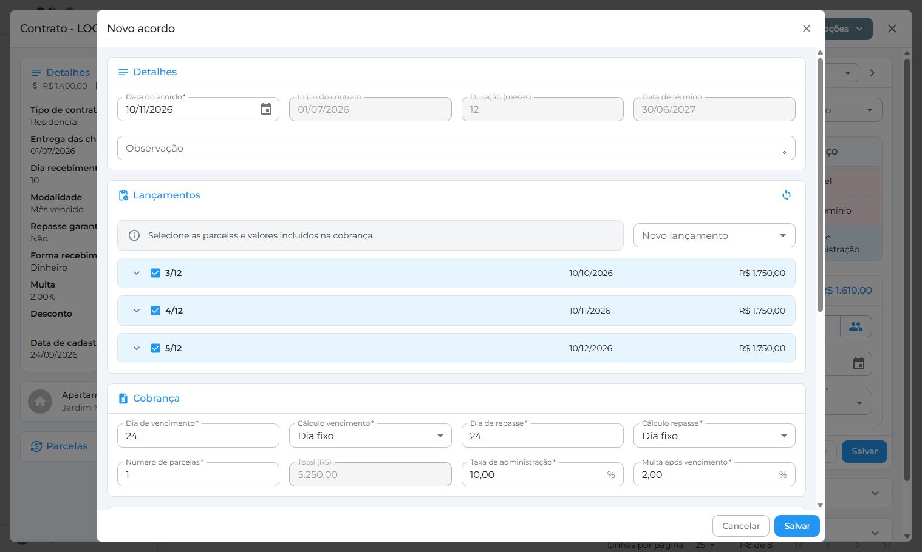Image resolution: width=922 pixels, height=552 pixels.
Task: Click the info icon beside Selecione as parcelas
Action: coord(134,235)
